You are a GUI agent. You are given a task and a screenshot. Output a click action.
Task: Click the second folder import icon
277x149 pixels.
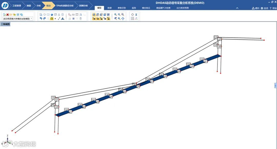coord(14,14)
